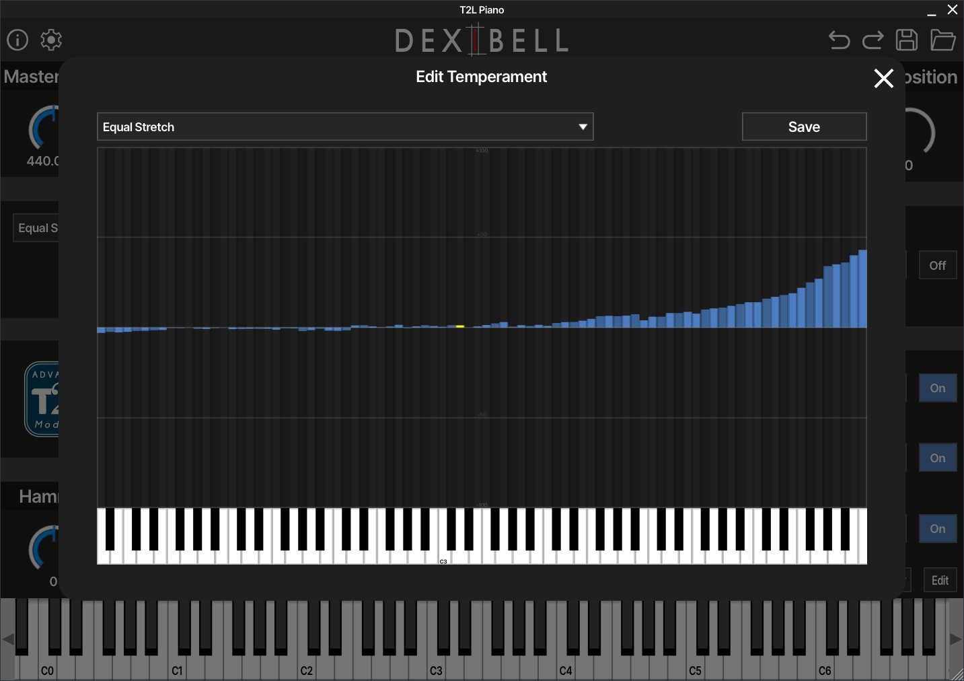The width and height of the screenshot is (964, 681).
Task: Toggle the middle On switch
Action: click(x=937, y=458)
